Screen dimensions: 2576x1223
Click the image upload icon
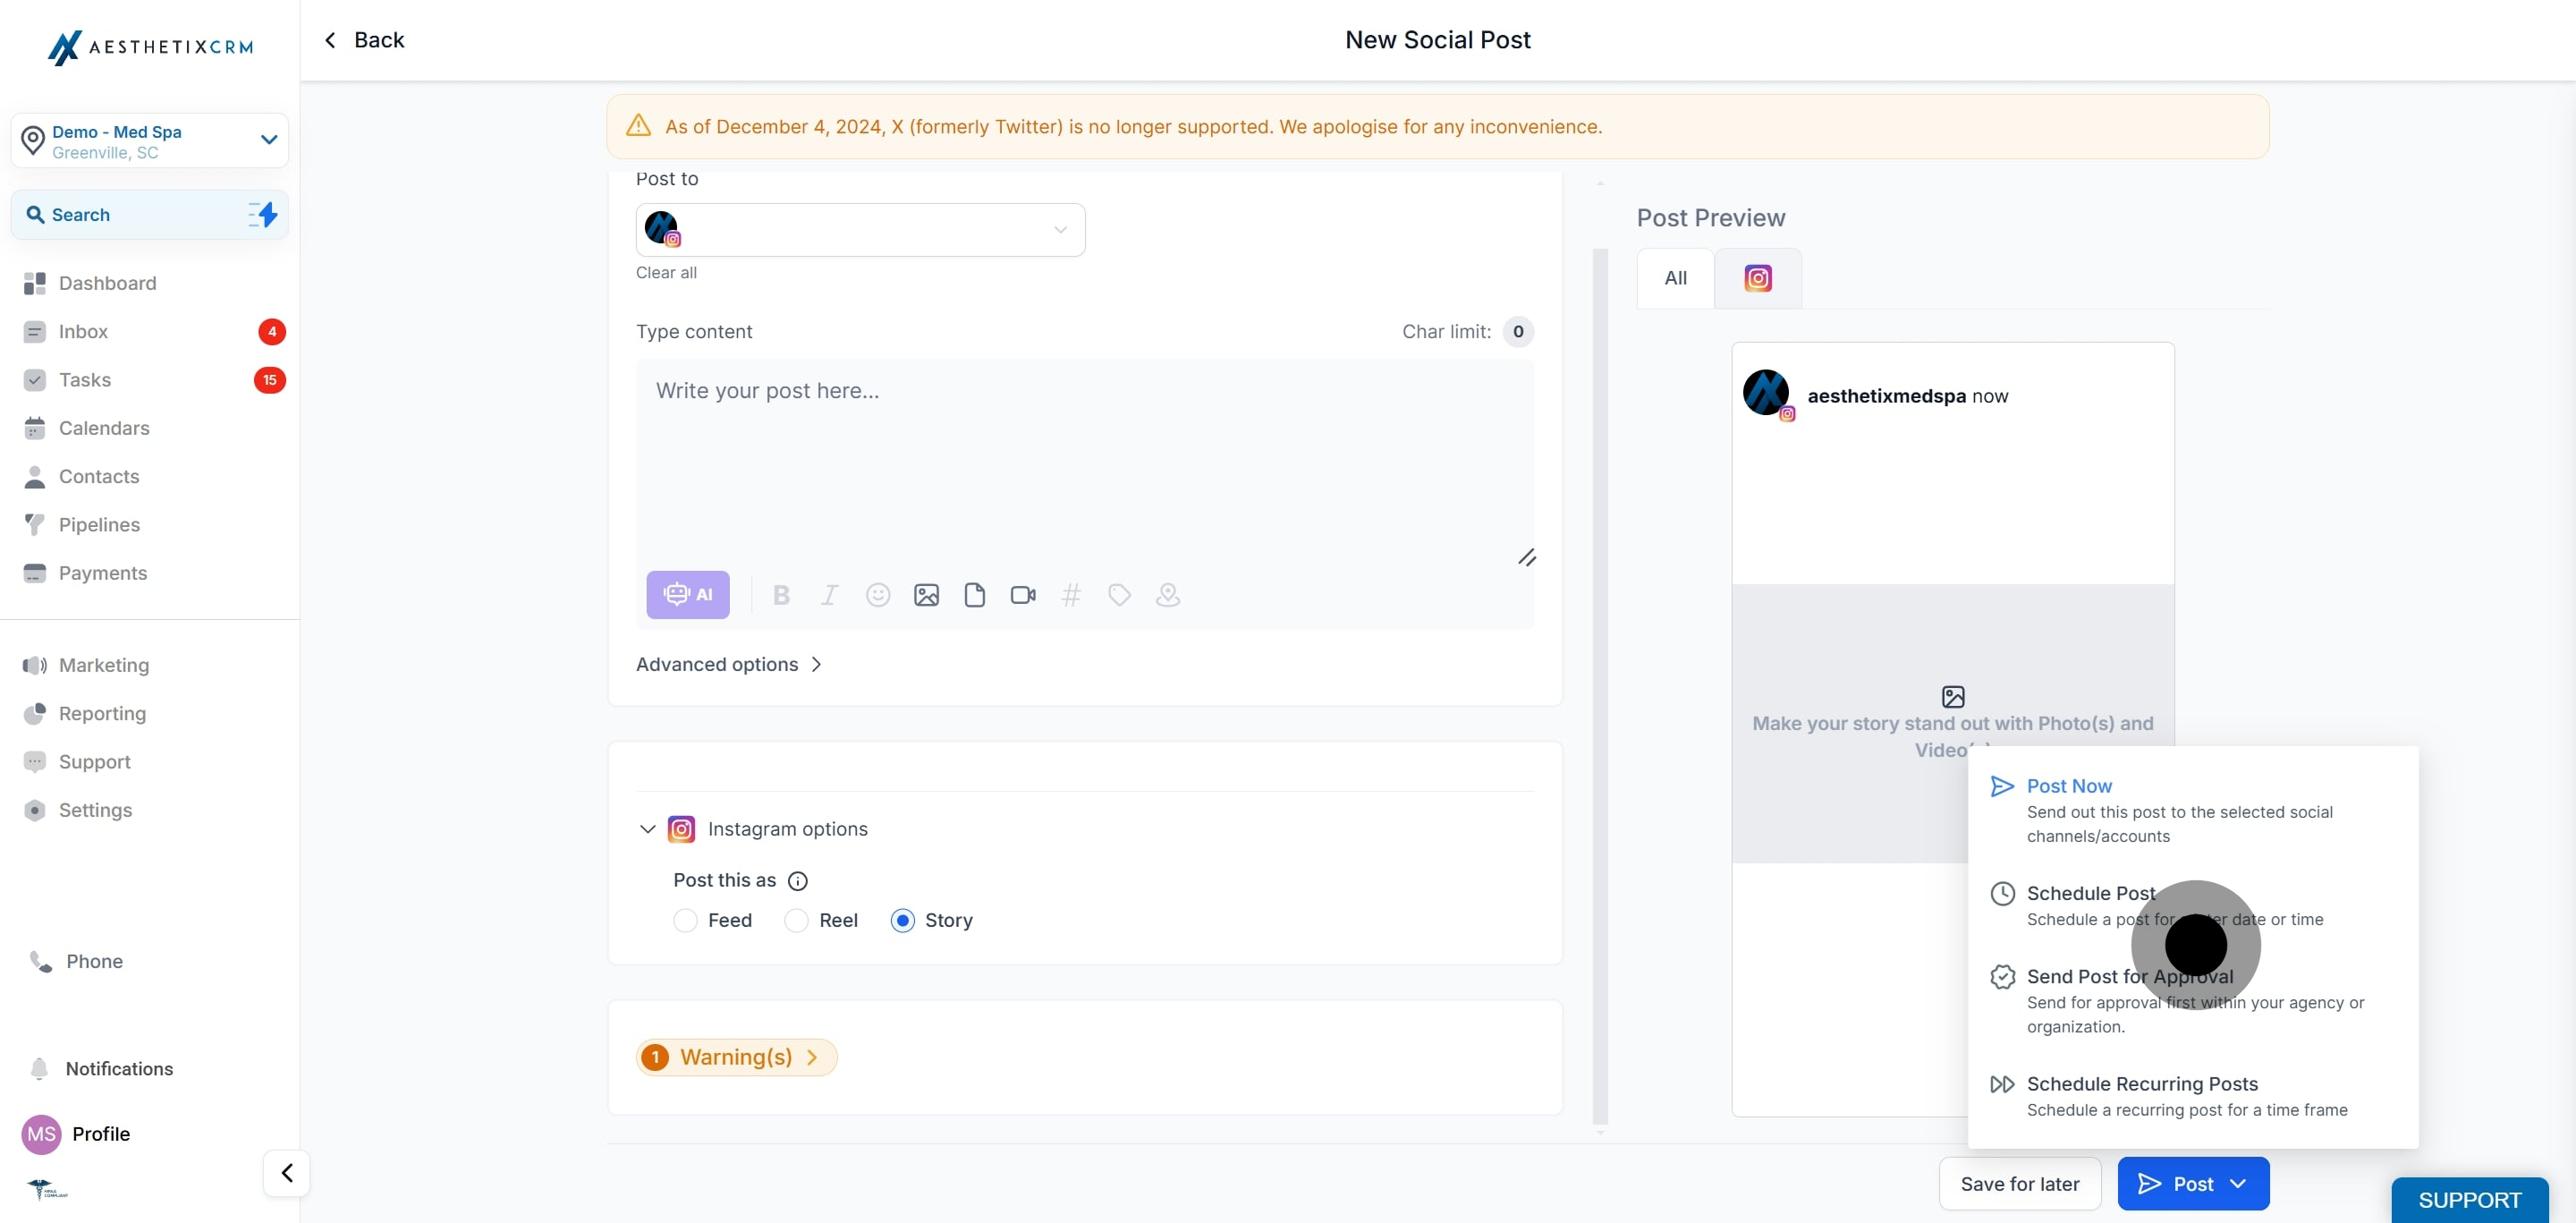point(926,595)
